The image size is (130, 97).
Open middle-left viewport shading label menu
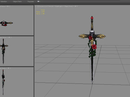(6, 37)
